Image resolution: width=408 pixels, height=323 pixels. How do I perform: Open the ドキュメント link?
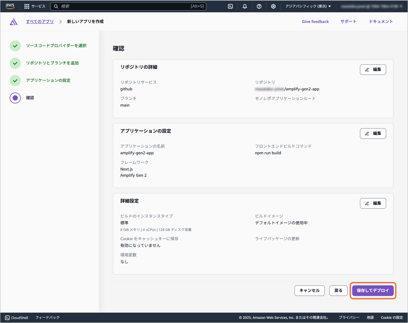[381, 22]
